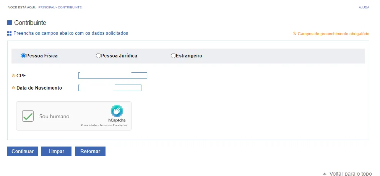Focus the CPF input field
380x176 pixels.
click(x=113, y=75)
